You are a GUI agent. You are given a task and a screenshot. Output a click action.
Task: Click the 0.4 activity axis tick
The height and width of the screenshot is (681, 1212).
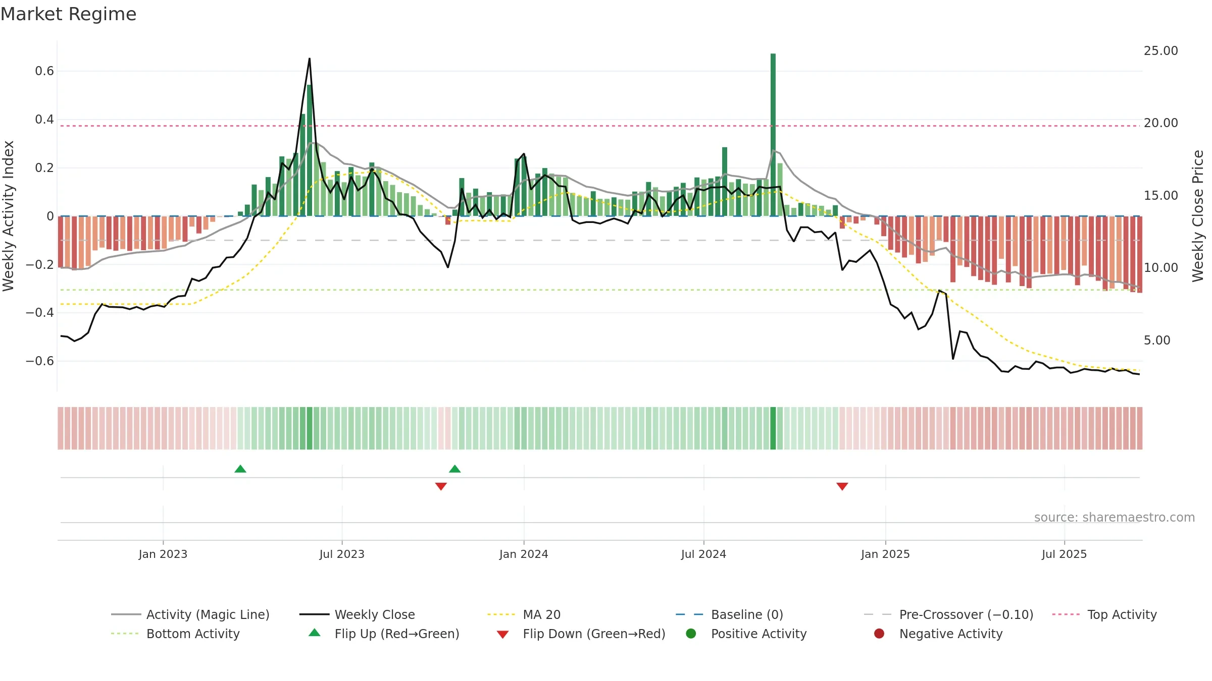pyautogui.click(x=44, y=120)
